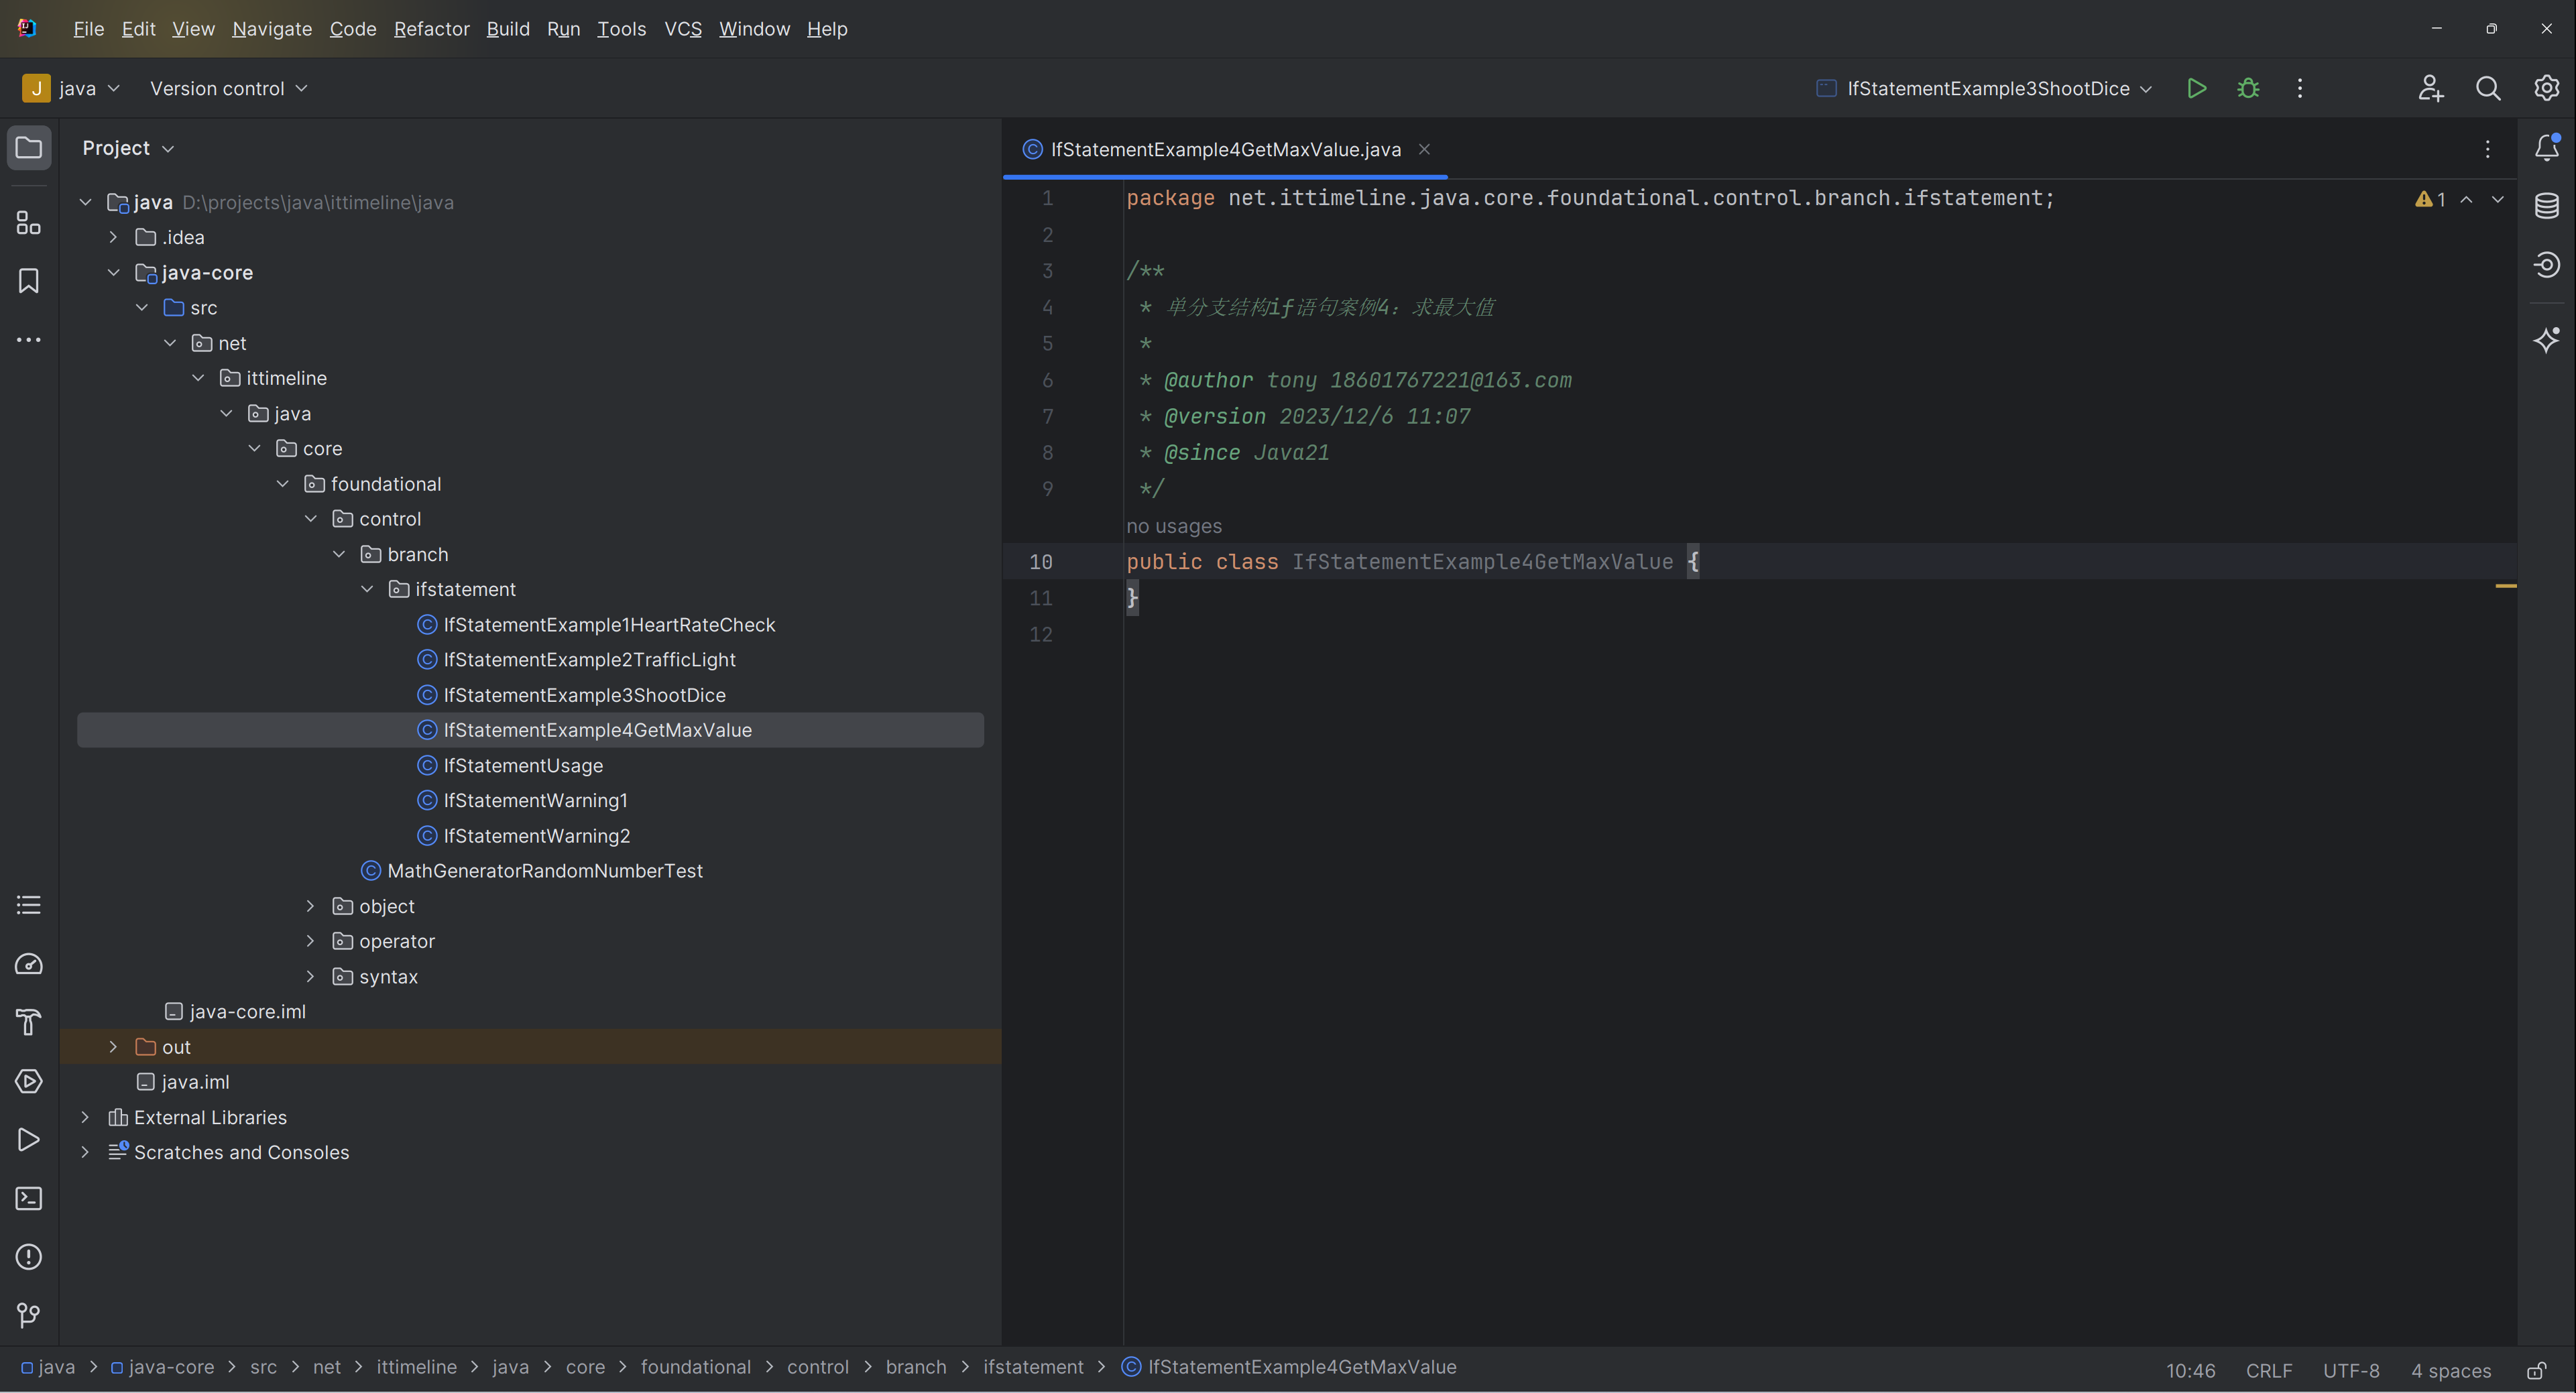Image resolution: width=2576 pixels, height=1393 pixels.
Task: Click foundational in the breadcrumb bar
Action: (x=696, y=1367)
